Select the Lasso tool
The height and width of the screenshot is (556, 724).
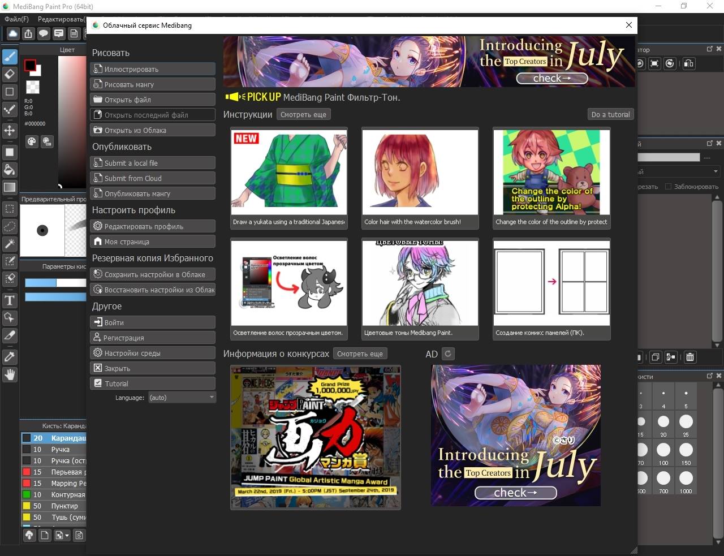click(10, 226)
